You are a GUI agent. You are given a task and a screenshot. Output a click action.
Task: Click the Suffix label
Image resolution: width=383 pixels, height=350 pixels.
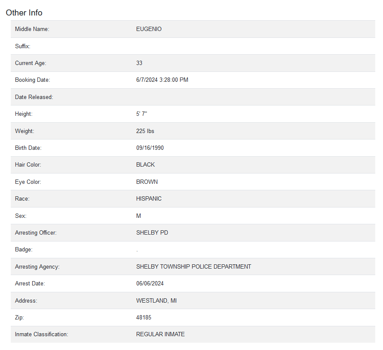point(23,46)
